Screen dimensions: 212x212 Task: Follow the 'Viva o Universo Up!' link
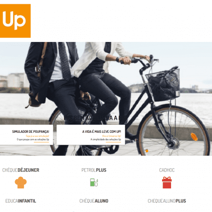point(112,136)
